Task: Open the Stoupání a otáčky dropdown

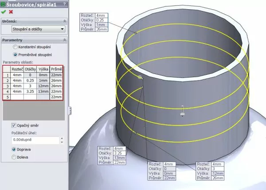Action: click(39, 29)
